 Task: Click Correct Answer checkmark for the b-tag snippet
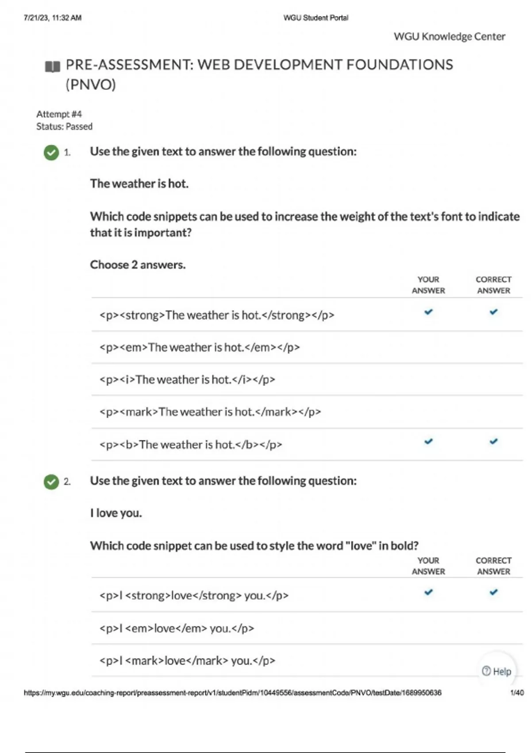coord(493,442)
